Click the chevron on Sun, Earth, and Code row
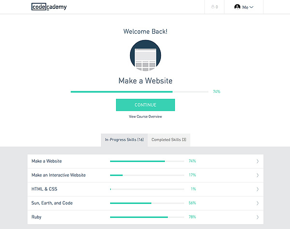This screenshot has height=229, width=290. 258,203
